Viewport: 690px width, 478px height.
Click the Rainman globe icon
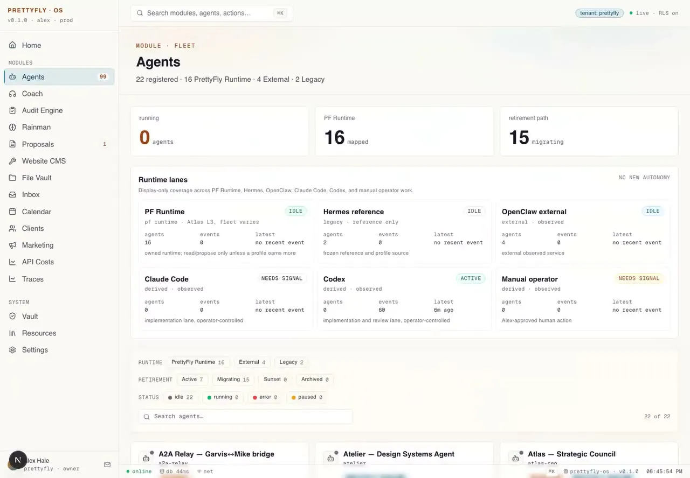12,127
